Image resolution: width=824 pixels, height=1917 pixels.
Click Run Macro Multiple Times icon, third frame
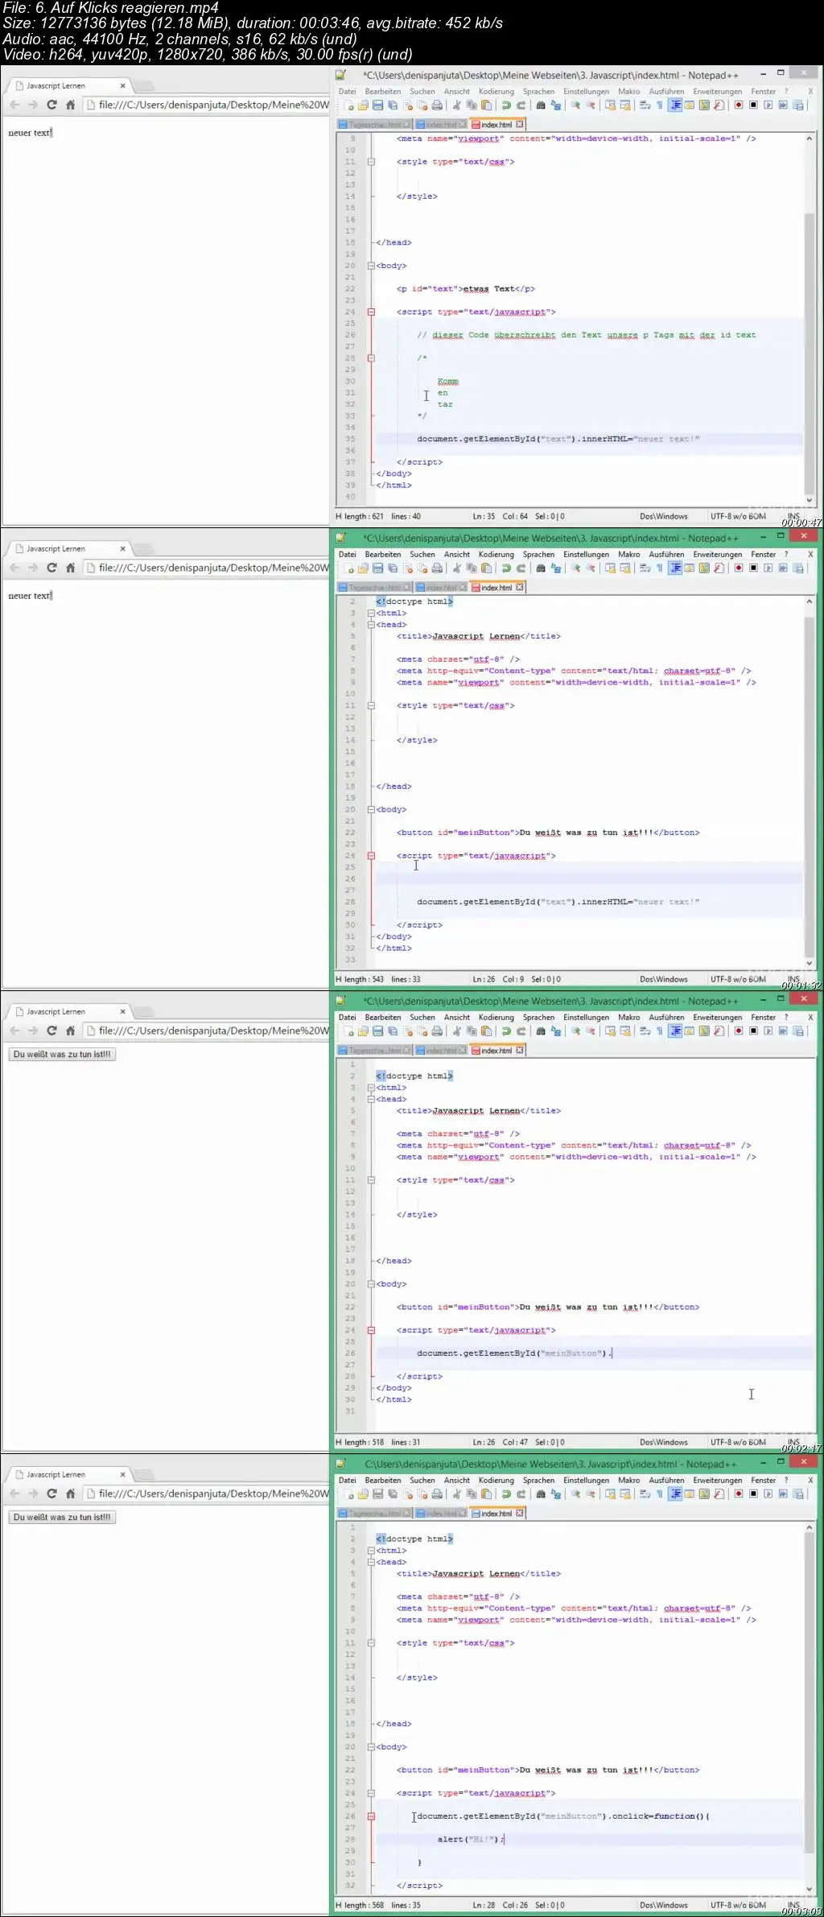pyautogui.click(x=783, y=1031)
